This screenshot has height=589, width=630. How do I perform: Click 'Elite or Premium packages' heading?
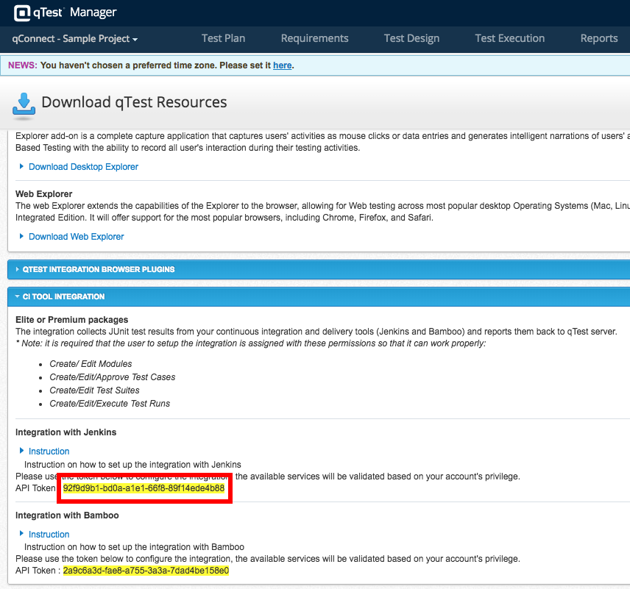[x=72, y=320]
